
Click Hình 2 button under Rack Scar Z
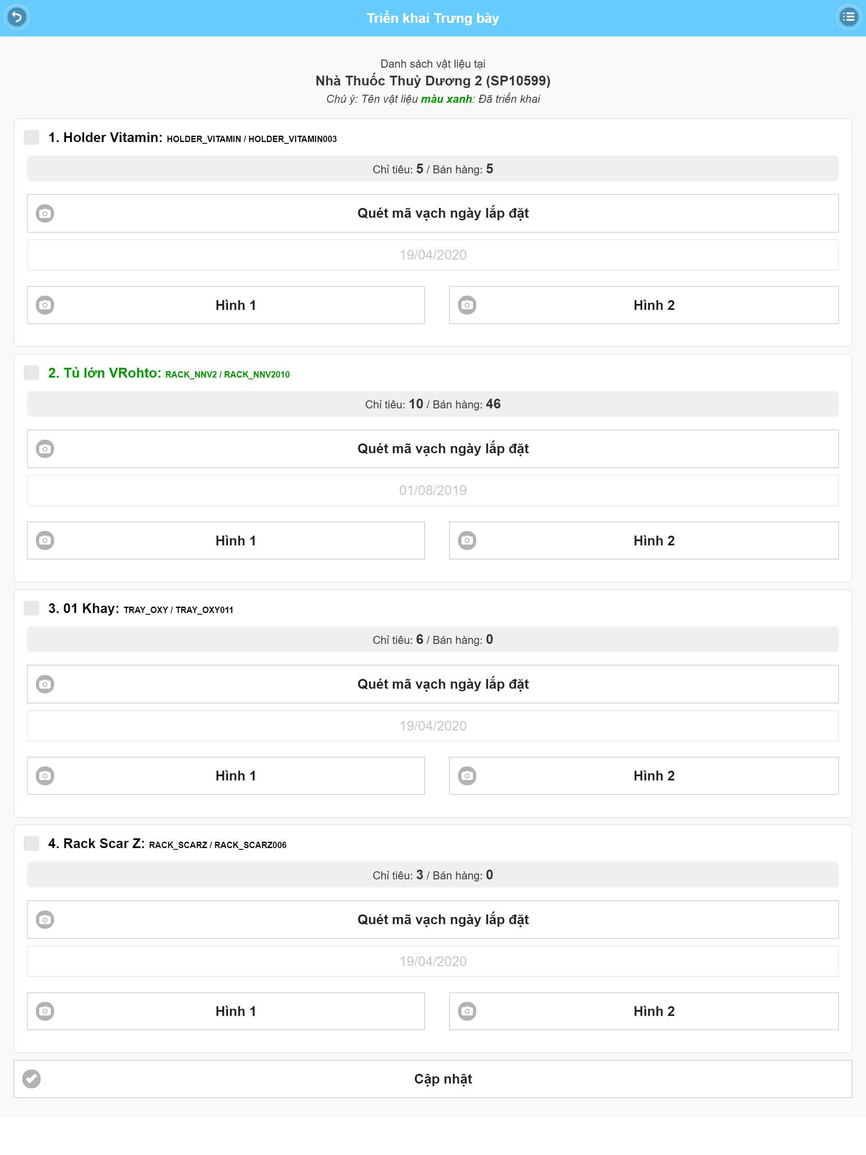point(644,1011)
